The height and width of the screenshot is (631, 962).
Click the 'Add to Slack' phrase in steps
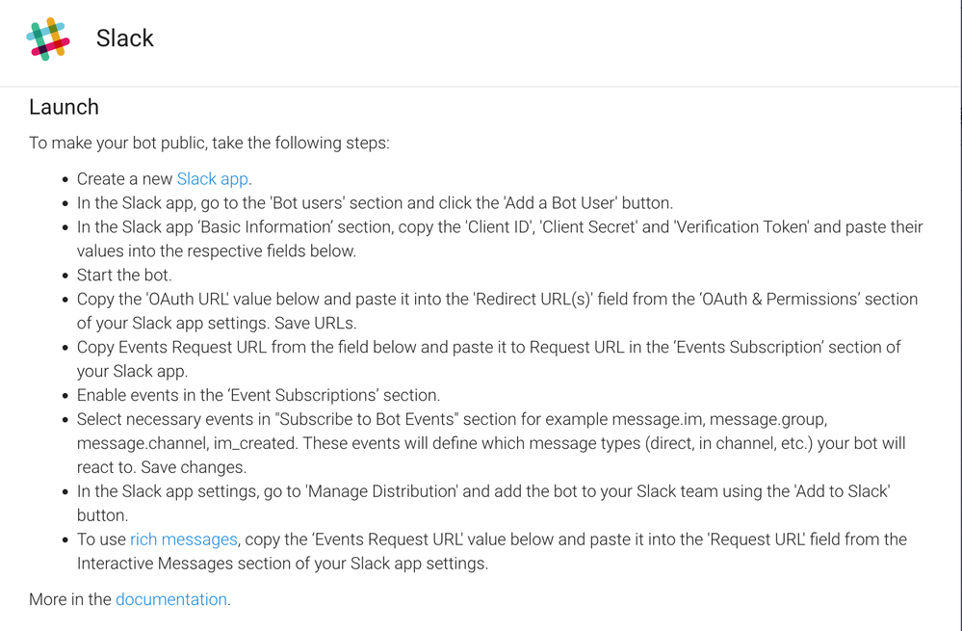[842, 491]
